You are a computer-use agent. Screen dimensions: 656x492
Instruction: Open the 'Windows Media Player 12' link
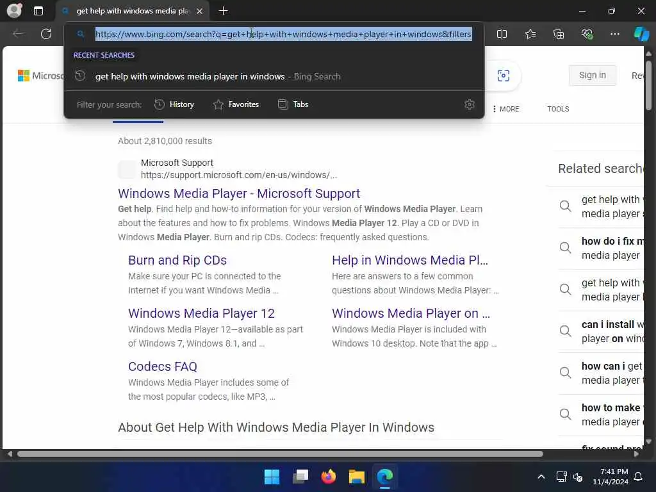[201, 313]
